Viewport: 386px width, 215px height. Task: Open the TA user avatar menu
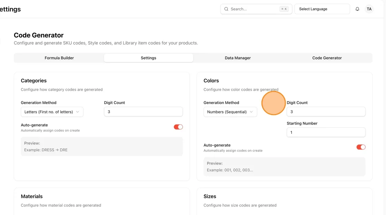[369, 9]
